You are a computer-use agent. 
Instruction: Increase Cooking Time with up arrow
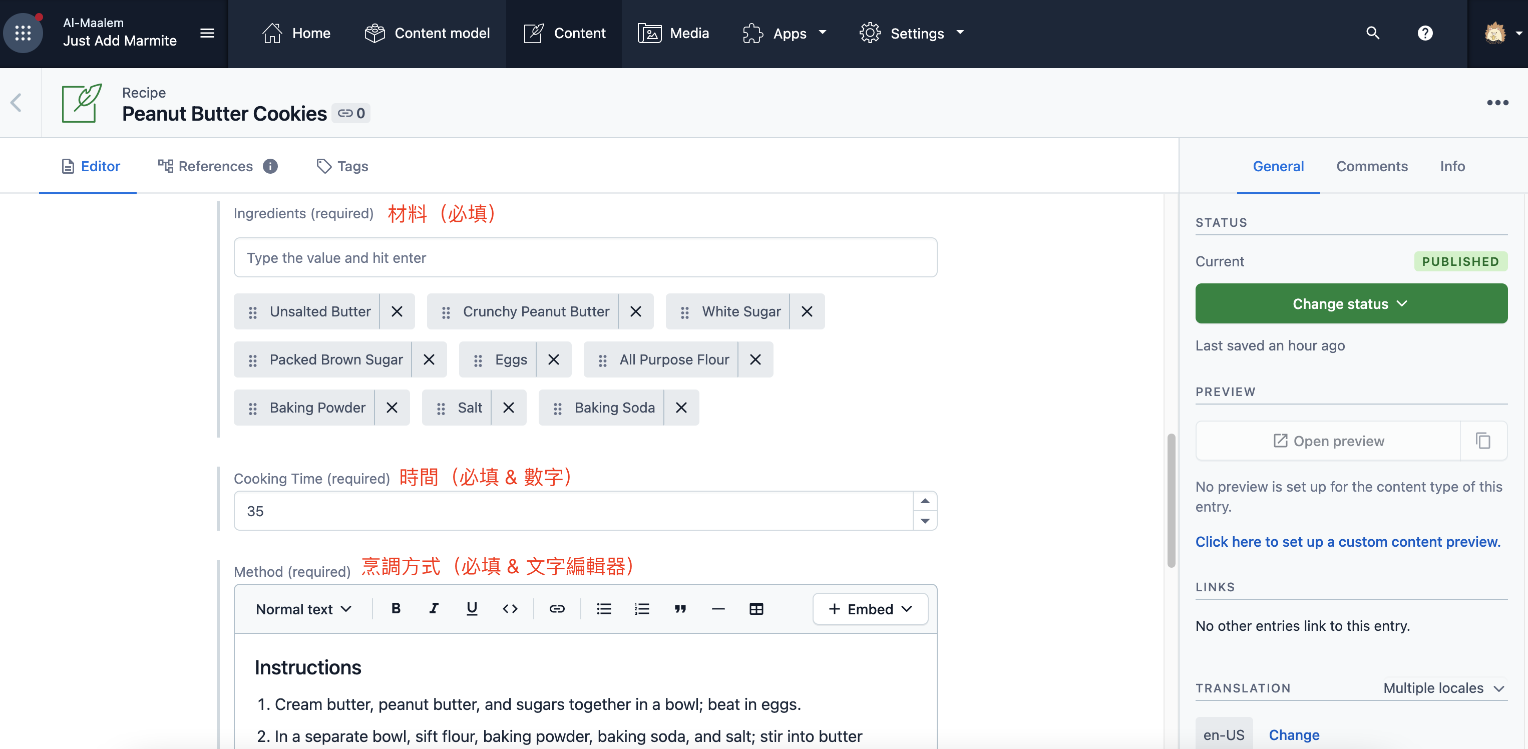click(x=925, y=501)
